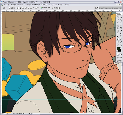Select Rounded Rectangle shape in options bar

pos(26,8)
